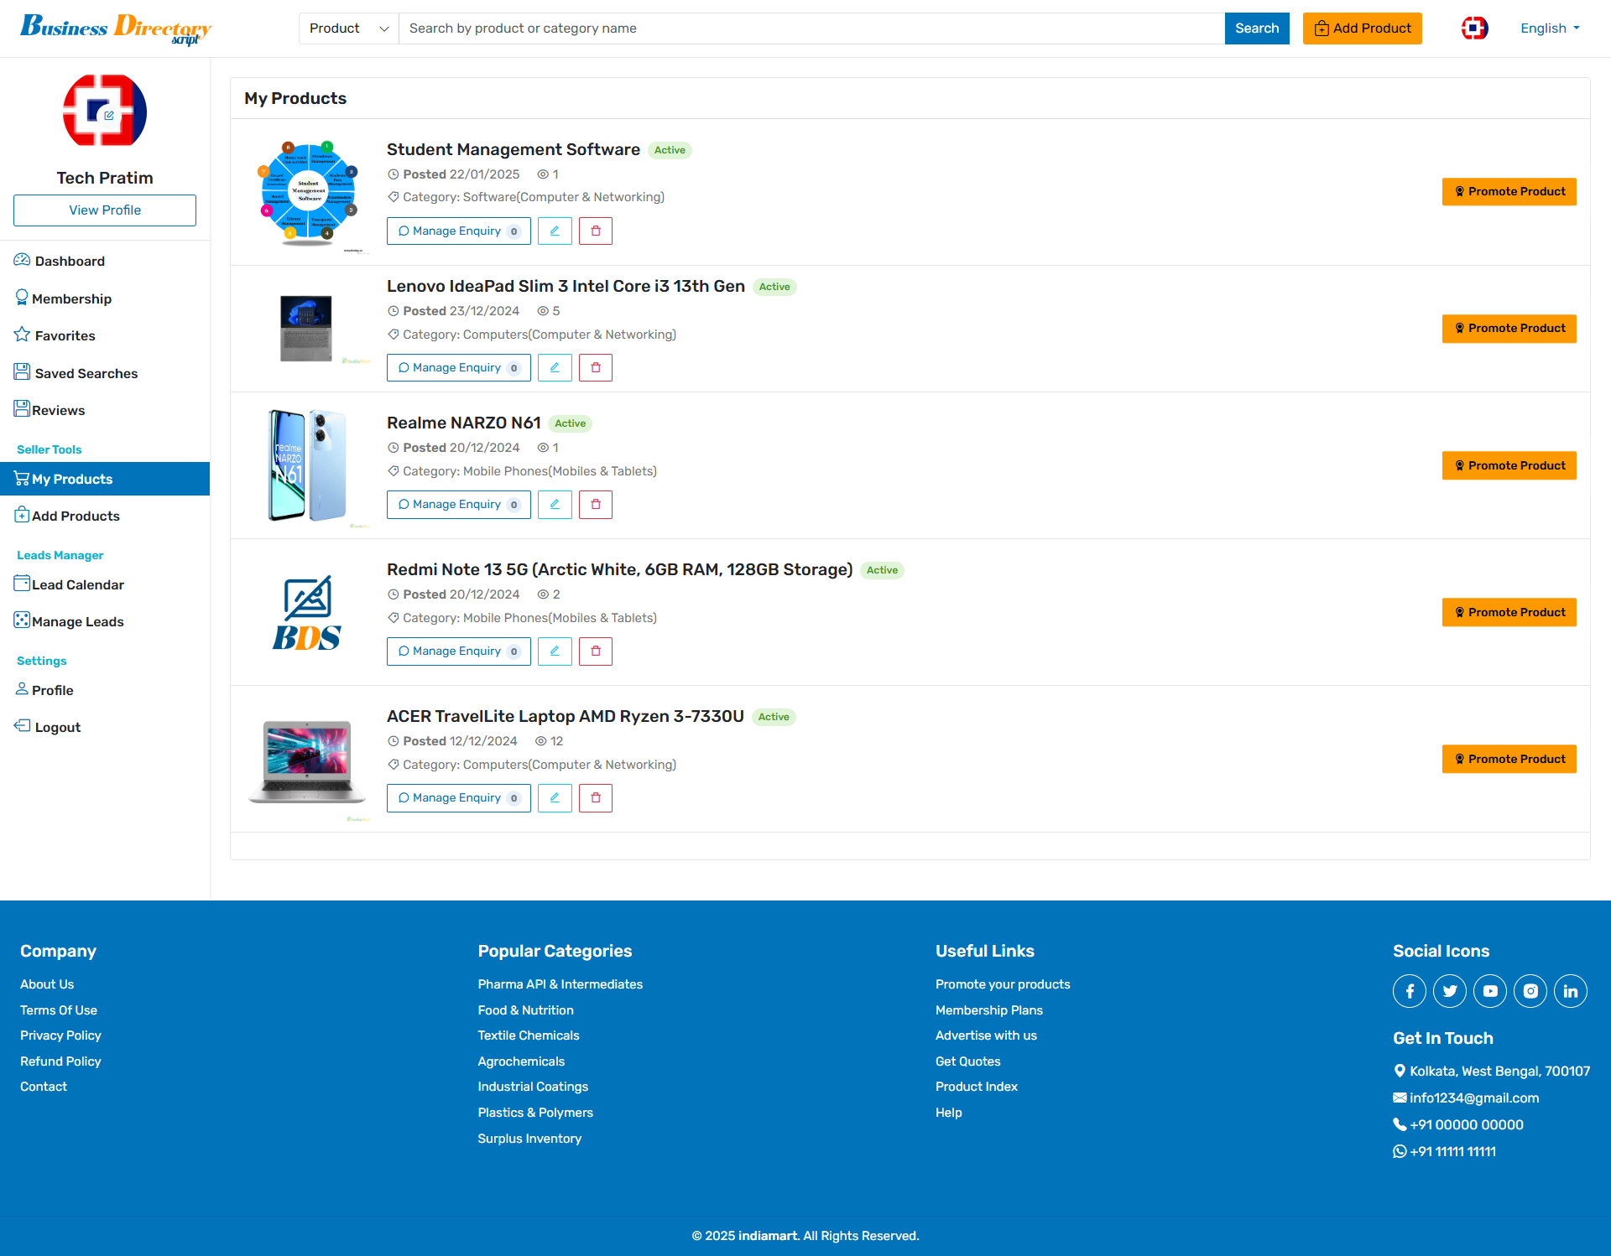Click edit pencil for Student Management Software
1611x1256 pixels.
(x=555, y=231)
